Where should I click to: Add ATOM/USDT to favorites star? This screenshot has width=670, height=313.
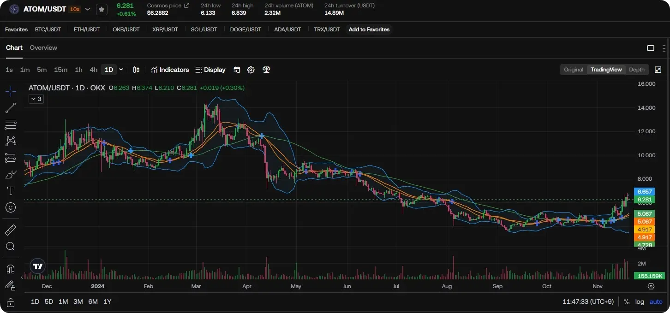click(x=102, y=9)
